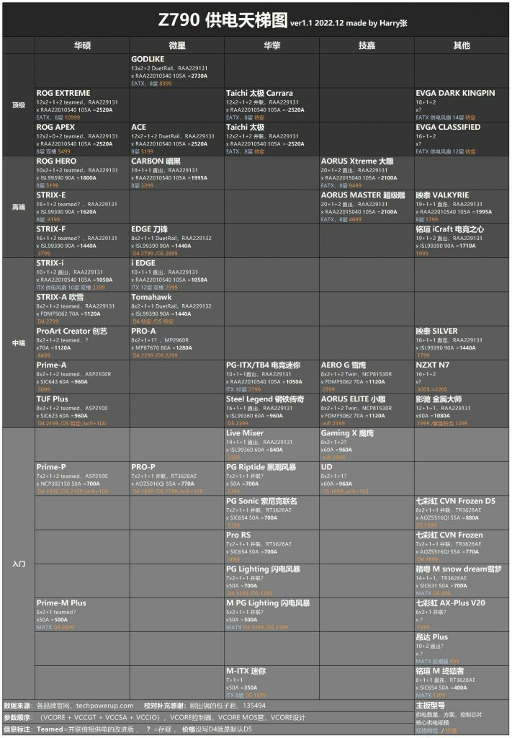The image size is (512, 738).
Task: Click the EVGA DARK KINGPIN entry
Action: 455,93
